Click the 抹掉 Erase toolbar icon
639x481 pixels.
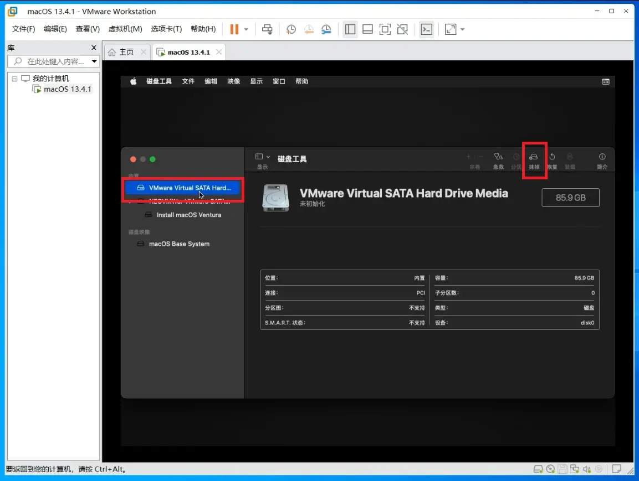tap(534, 161)
